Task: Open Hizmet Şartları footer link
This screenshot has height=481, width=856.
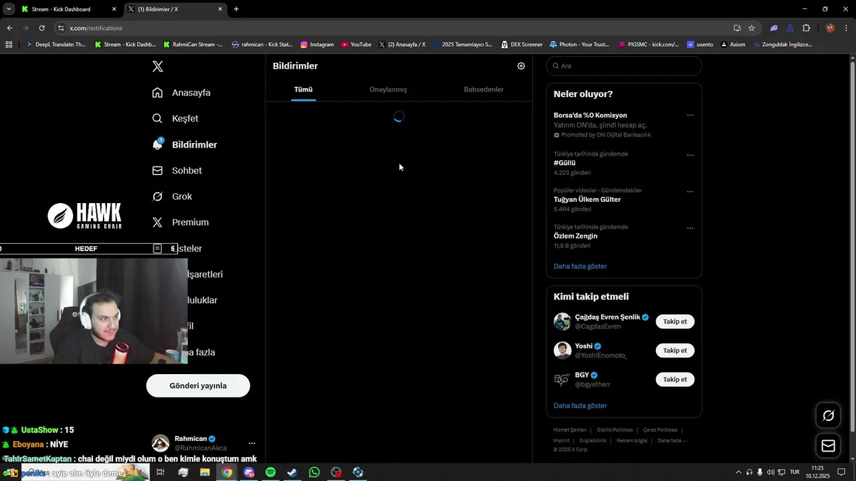Action: pos(570,430)
